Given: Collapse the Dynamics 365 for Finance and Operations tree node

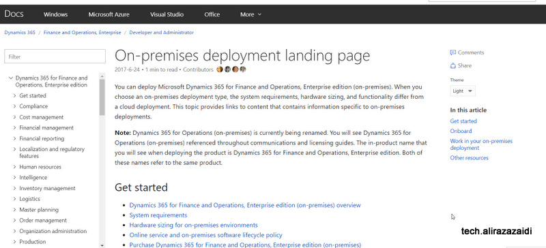Looking at the screenshot, I should tap(11, 78).
